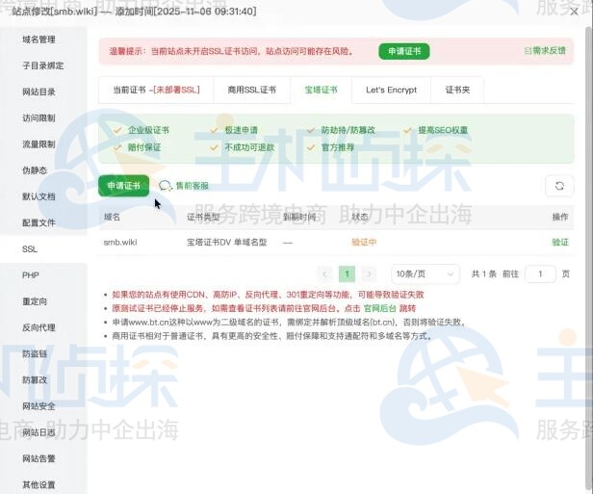
Task: Click 企业级证书 feature text
Action: coord(148,130)
